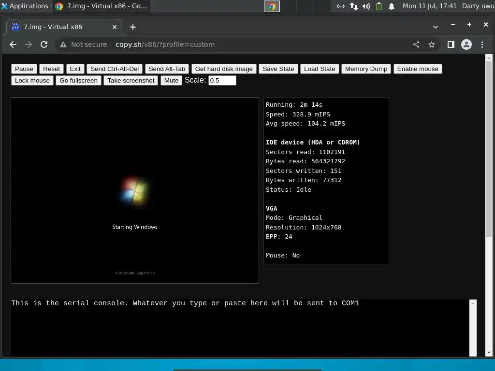Click the Resolution: 1024x768 line
The width and height of the screenshot is (495, 371).
point(304,227)
